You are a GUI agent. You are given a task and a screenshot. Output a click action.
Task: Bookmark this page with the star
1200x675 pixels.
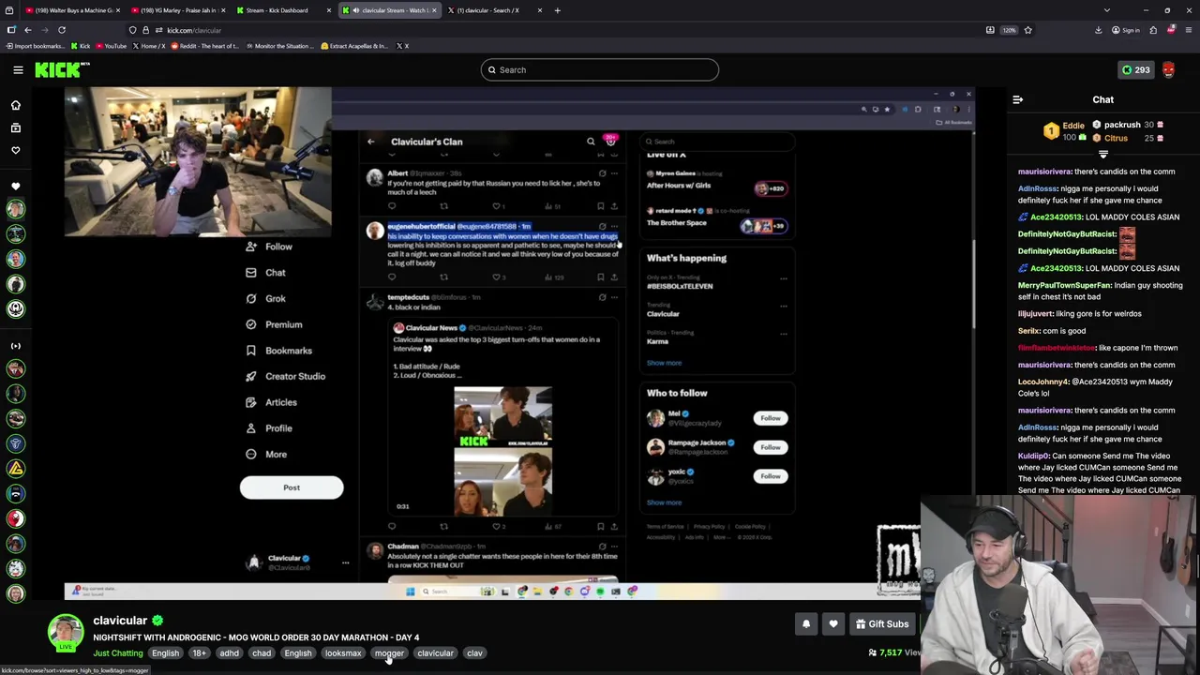[x=1027, y=30]
